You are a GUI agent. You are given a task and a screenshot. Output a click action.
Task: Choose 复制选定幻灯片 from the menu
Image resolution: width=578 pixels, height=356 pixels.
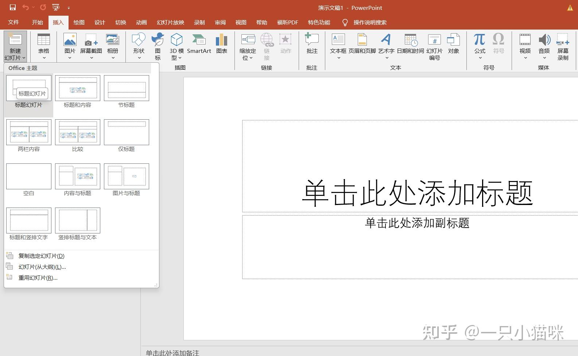click(x=41, y=256)
